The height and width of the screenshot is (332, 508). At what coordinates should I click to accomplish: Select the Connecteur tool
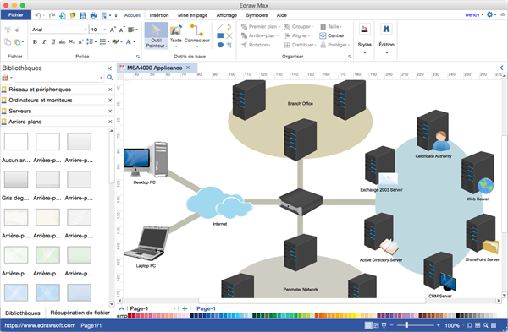pyautogui.click(x=197, y=35)
